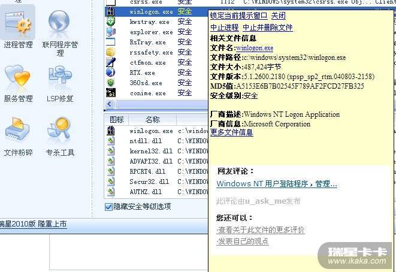Open the 进程管理 process manager icon
The height and width of the screenshot is (272, 396).
click(x=18, y=23)
